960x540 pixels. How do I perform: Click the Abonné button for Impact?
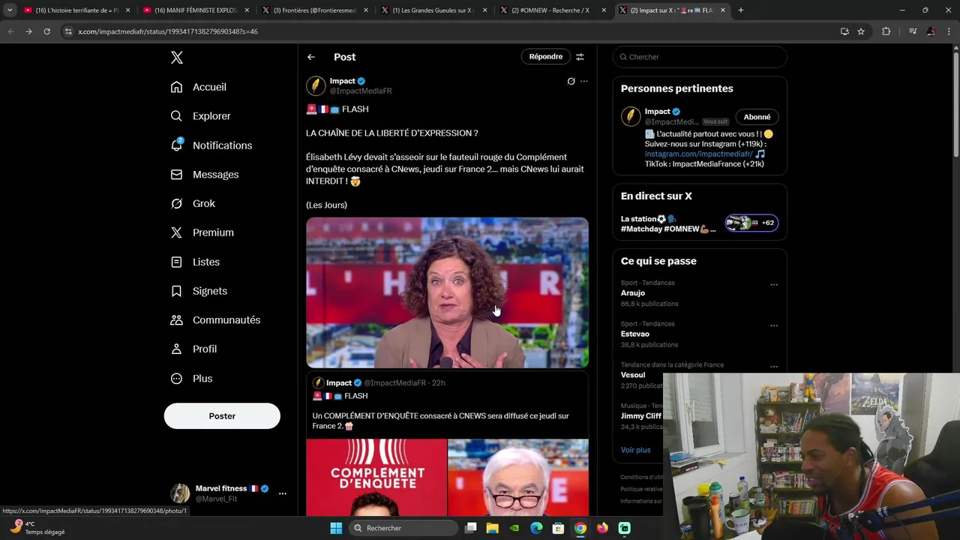tap(757, 117)
